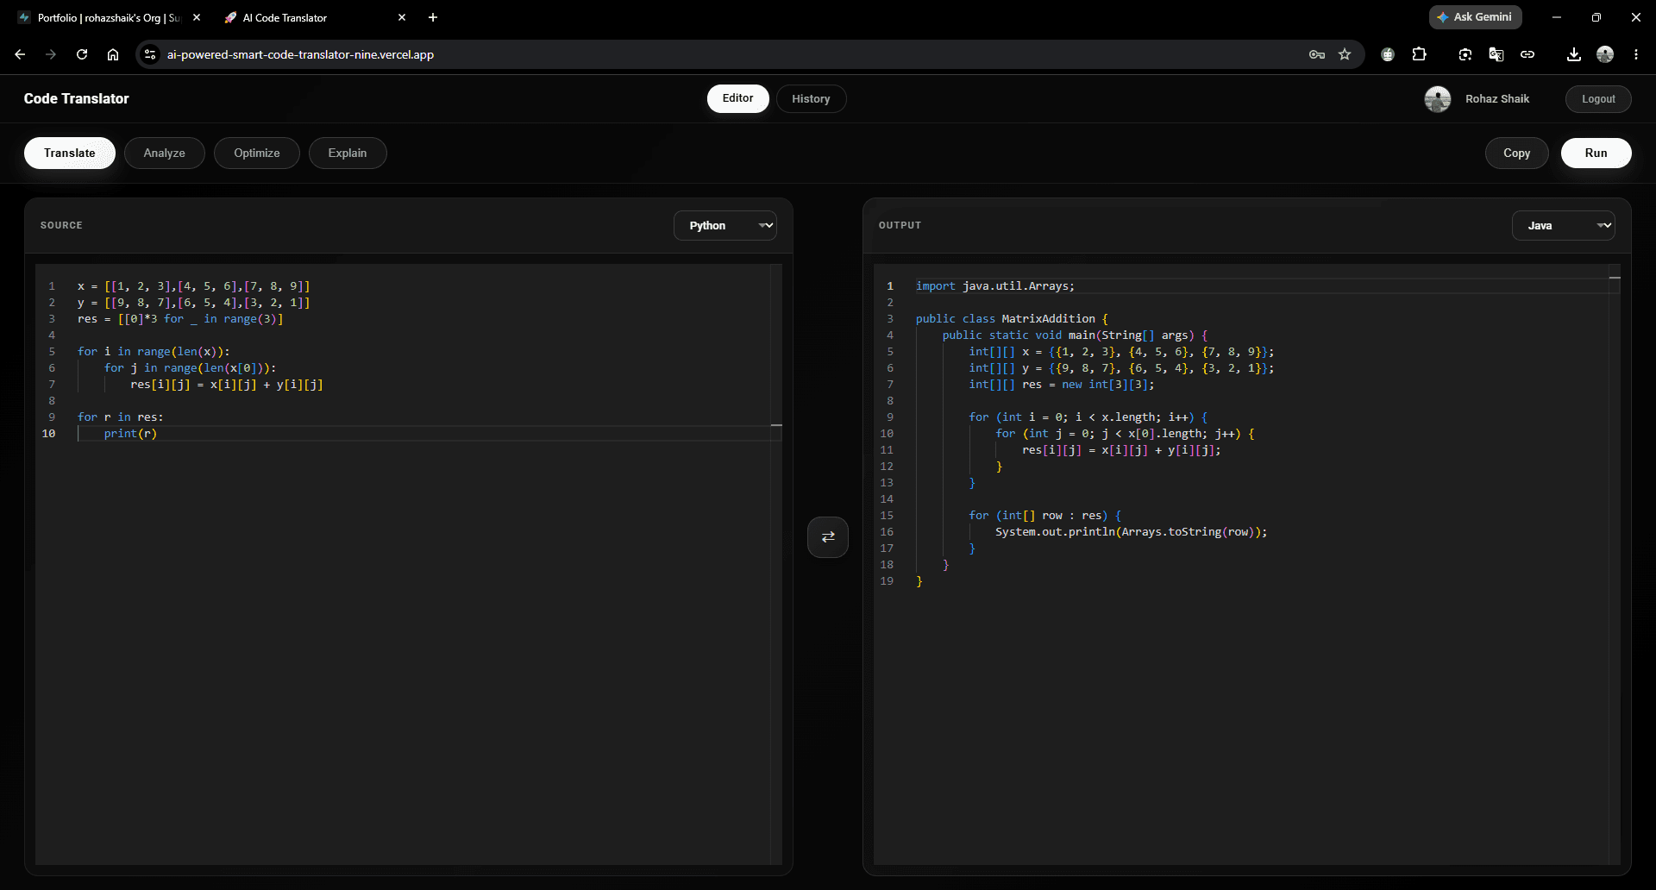Image resolution: width=1656 pixels, height=890 pixels.
Task: Click output line 'public class MatrixAddition {'
Action: click(x=1012, y=318)
